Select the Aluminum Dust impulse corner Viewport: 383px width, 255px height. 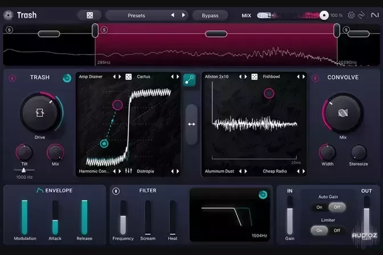click(219, 171)
